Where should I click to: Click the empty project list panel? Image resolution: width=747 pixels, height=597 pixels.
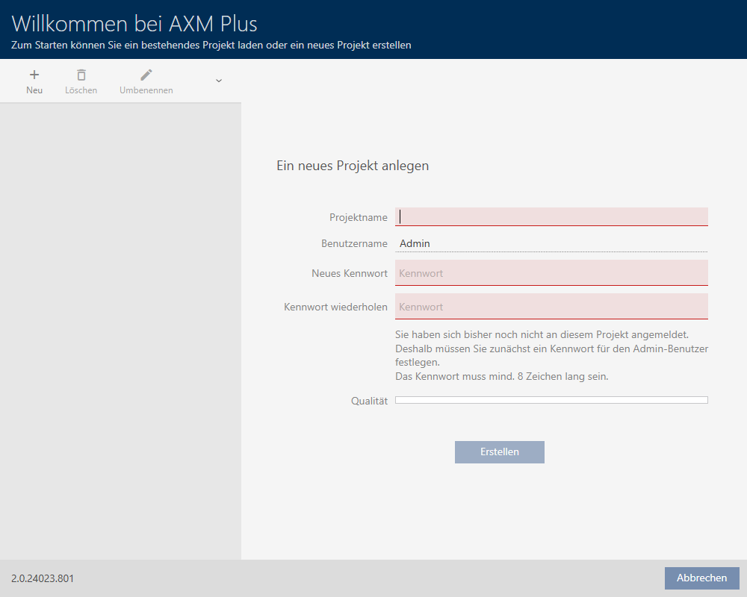(x=120, y=328)
